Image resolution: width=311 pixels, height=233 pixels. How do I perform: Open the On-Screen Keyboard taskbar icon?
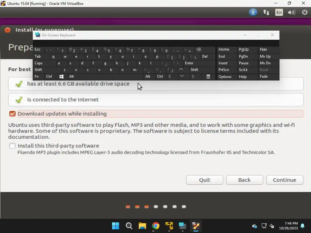182,226
